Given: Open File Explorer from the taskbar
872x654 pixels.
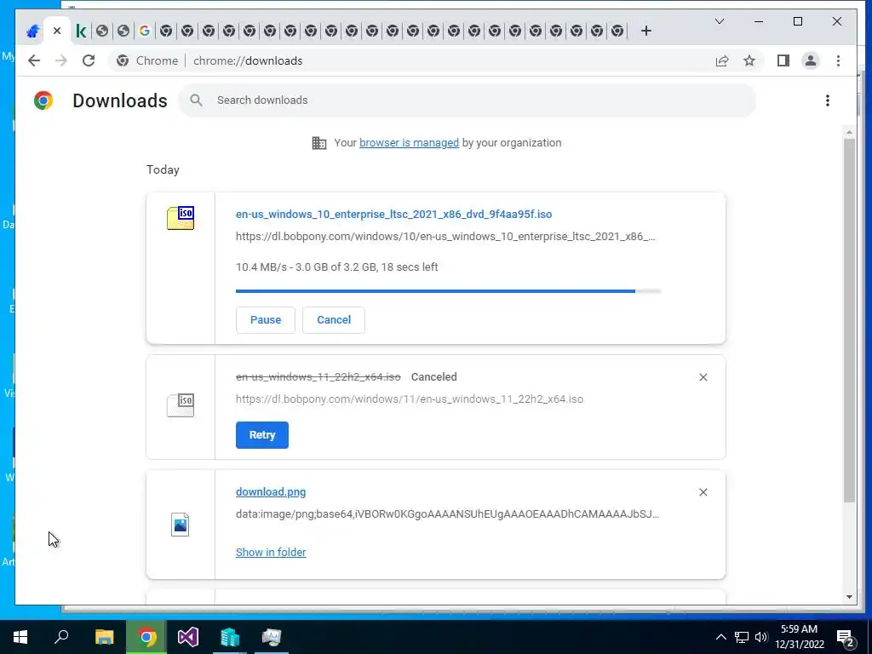Looking at the screenshot, I should click(x=104, y=637).
